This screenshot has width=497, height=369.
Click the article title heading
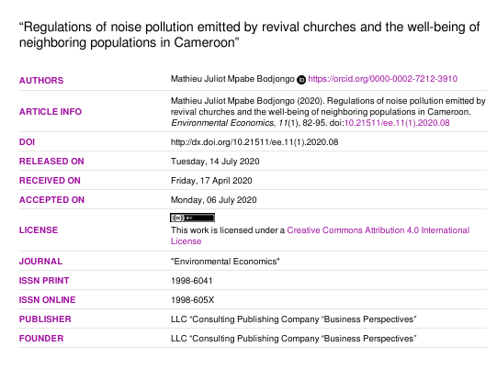pos(250,35)
